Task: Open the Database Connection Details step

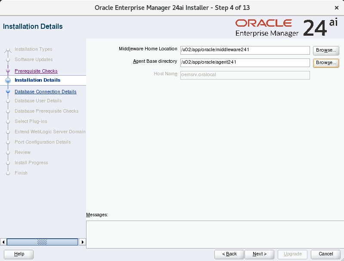Action: coord(45,92)
